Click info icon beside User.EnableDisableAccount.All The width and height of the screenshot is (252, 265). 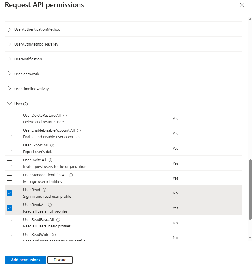(79, 130)
